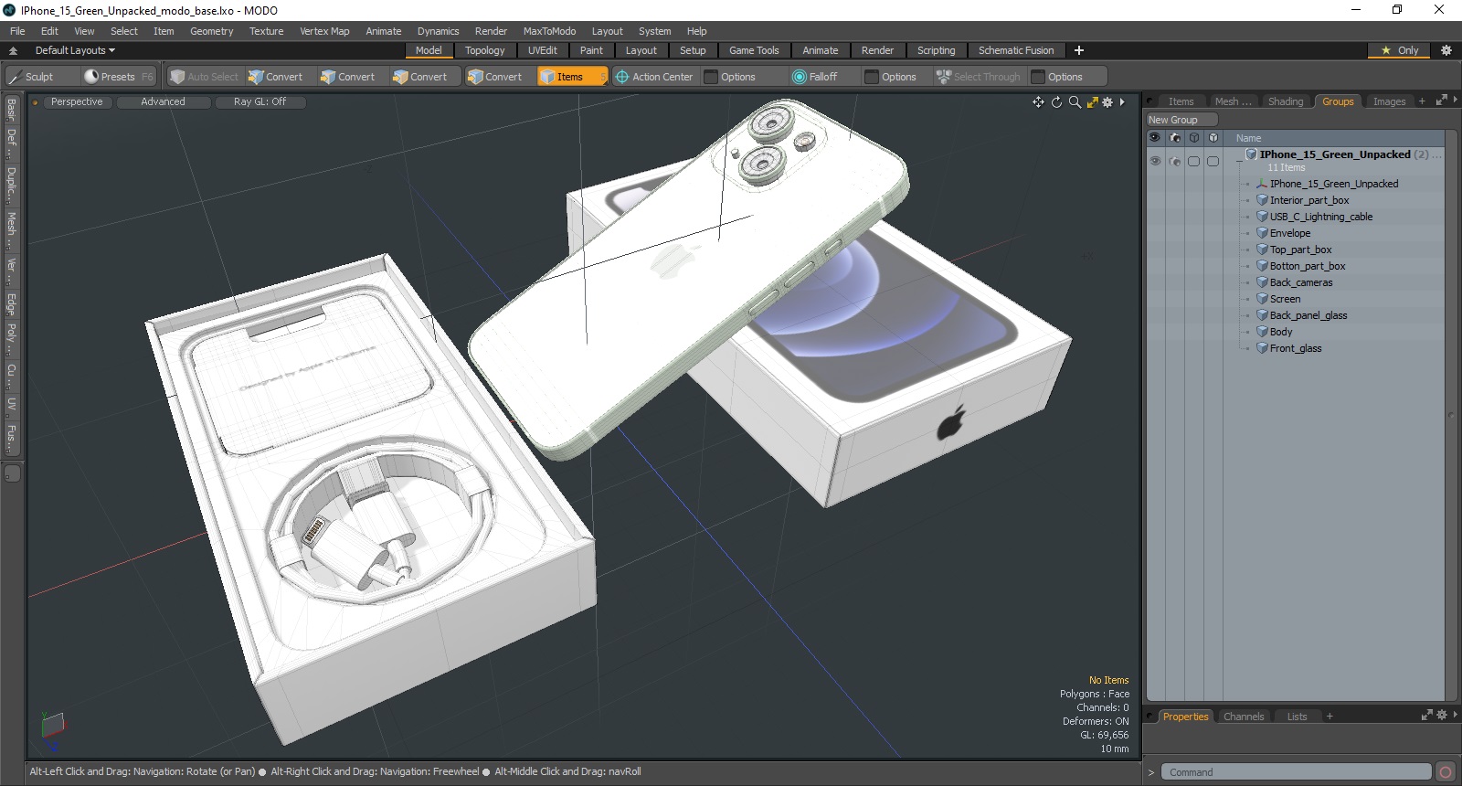Screen dimensions: 1462x786
Task: Click the viewport rotate icon
Action: 1056,102
